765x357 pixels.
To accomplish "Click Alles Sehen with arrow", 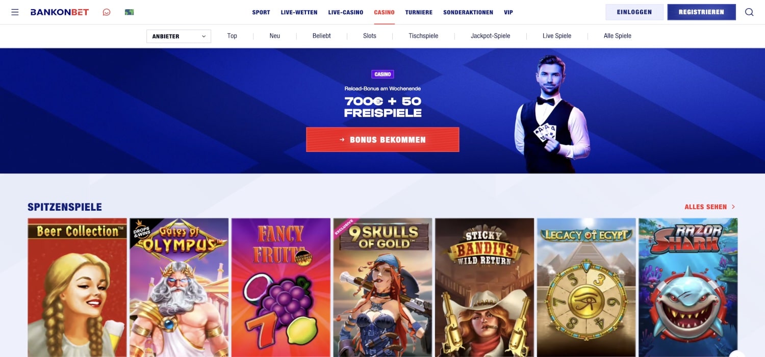I will click(x=710, y=207).
